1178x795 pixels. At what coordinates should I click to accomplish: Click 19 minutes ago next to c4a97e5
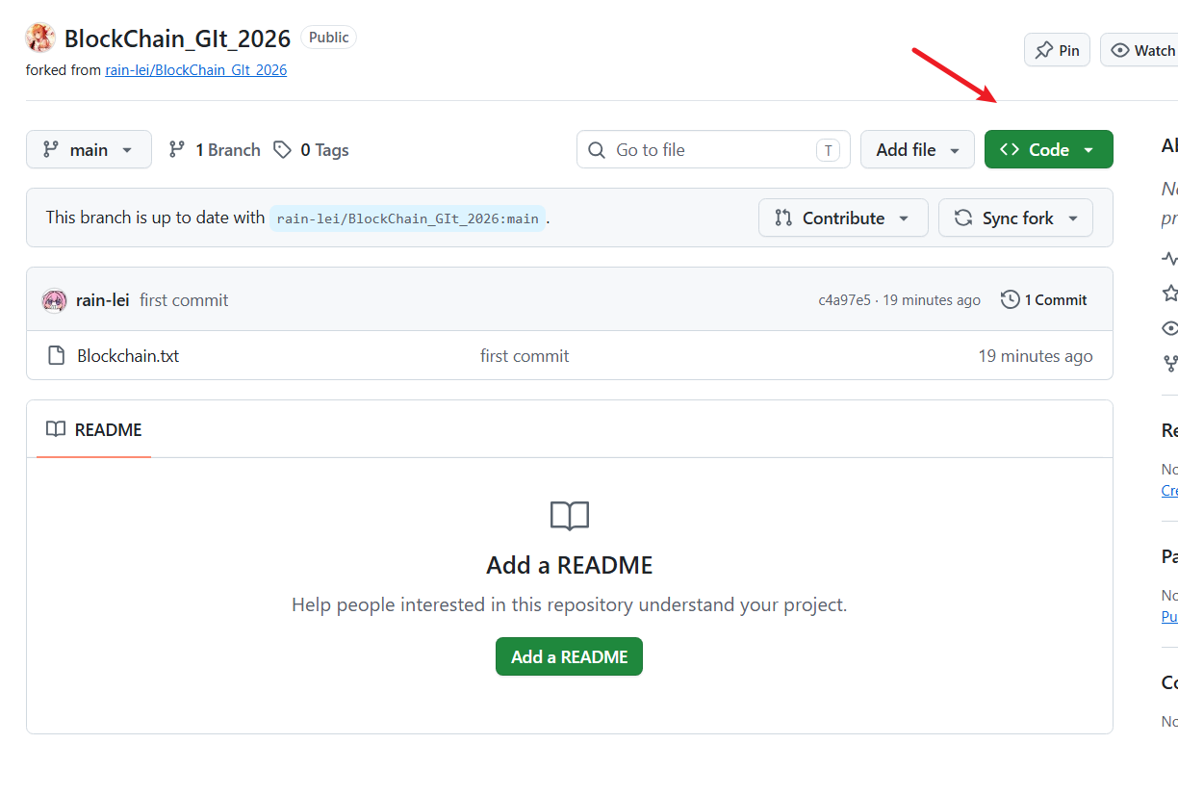click(932, 300)
